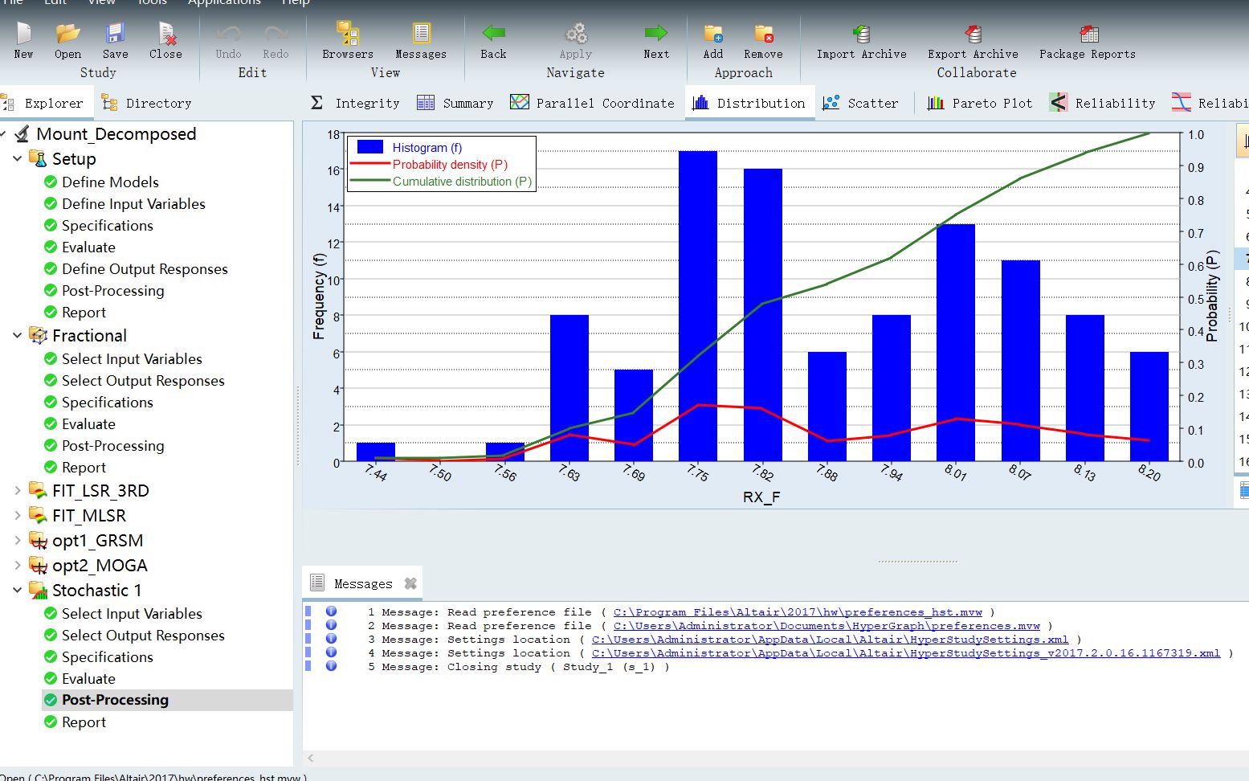Screen dimensions: 1249x781
Task: Click the Messages view toolbar icon
Action: pos(421,34)
